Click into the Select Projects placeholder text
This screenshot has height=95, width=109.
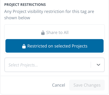click(x=23, y=65)
